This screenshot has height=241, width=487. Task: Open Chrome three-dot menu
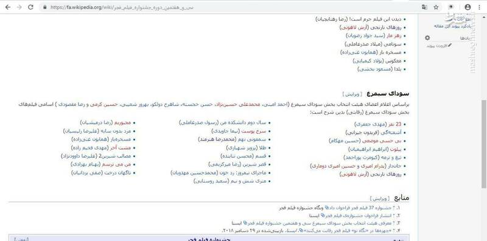point(480,7)
